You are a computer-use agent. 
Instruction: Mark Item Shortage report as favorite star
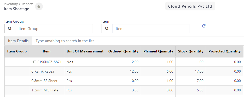click(x=39, y=7)
